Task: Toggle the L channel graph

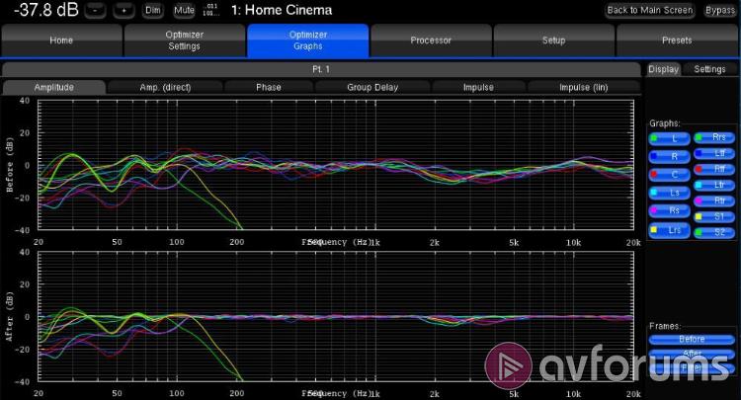Action: 669,139
